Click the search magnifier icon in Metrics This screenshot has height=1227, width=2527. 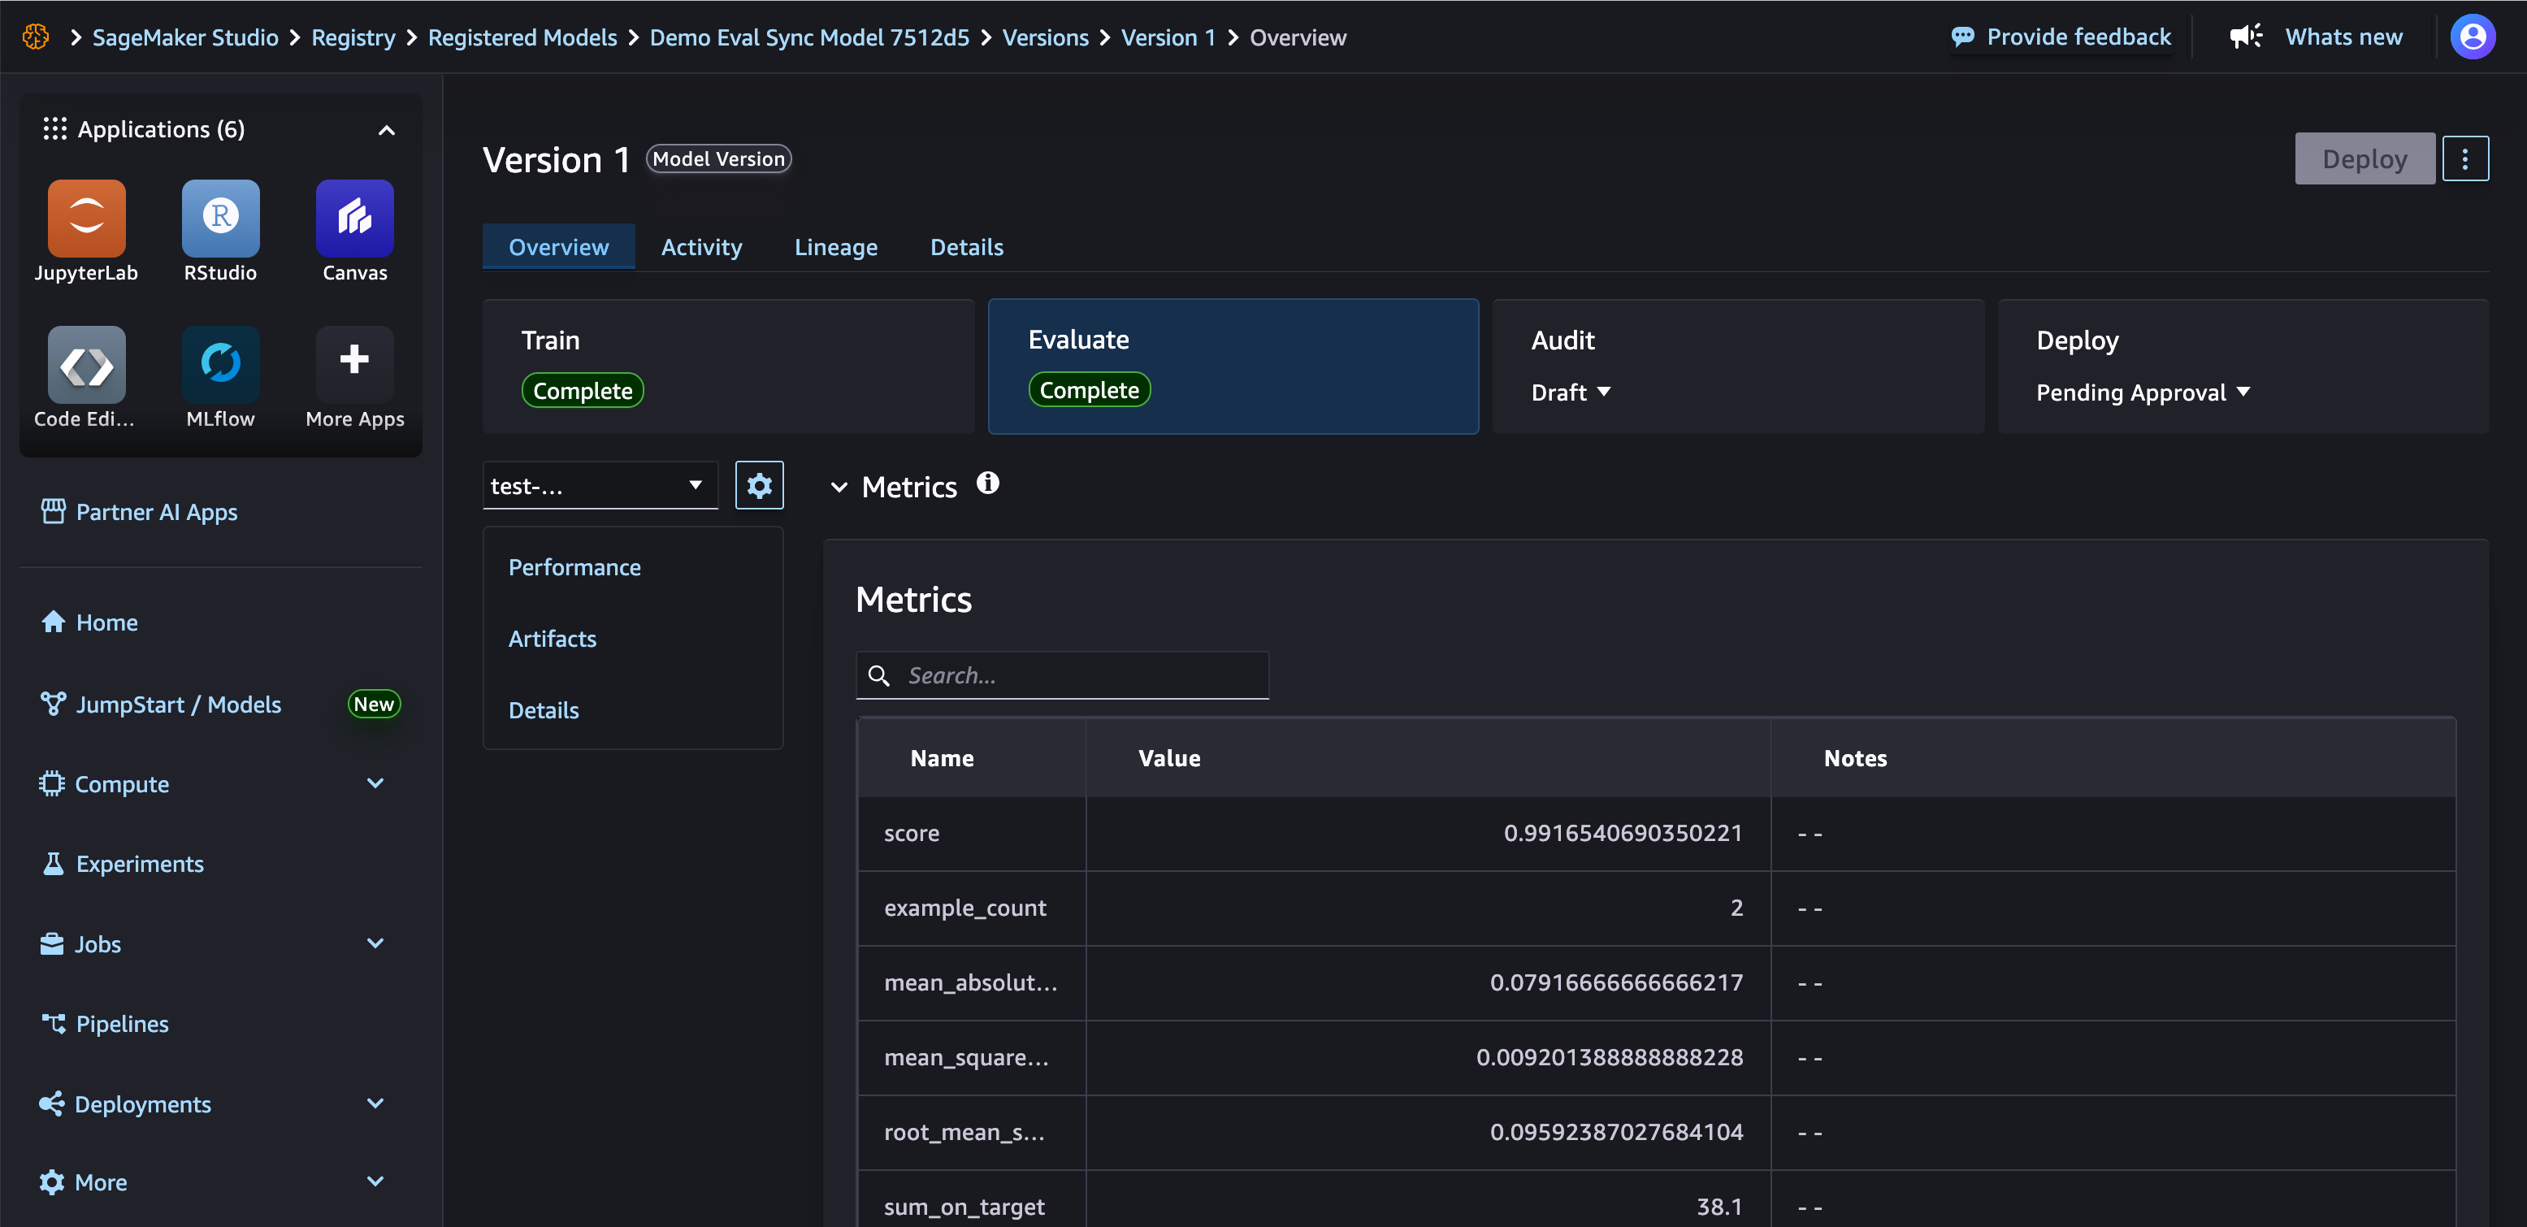pyautogui.click(x=879, y=676)
